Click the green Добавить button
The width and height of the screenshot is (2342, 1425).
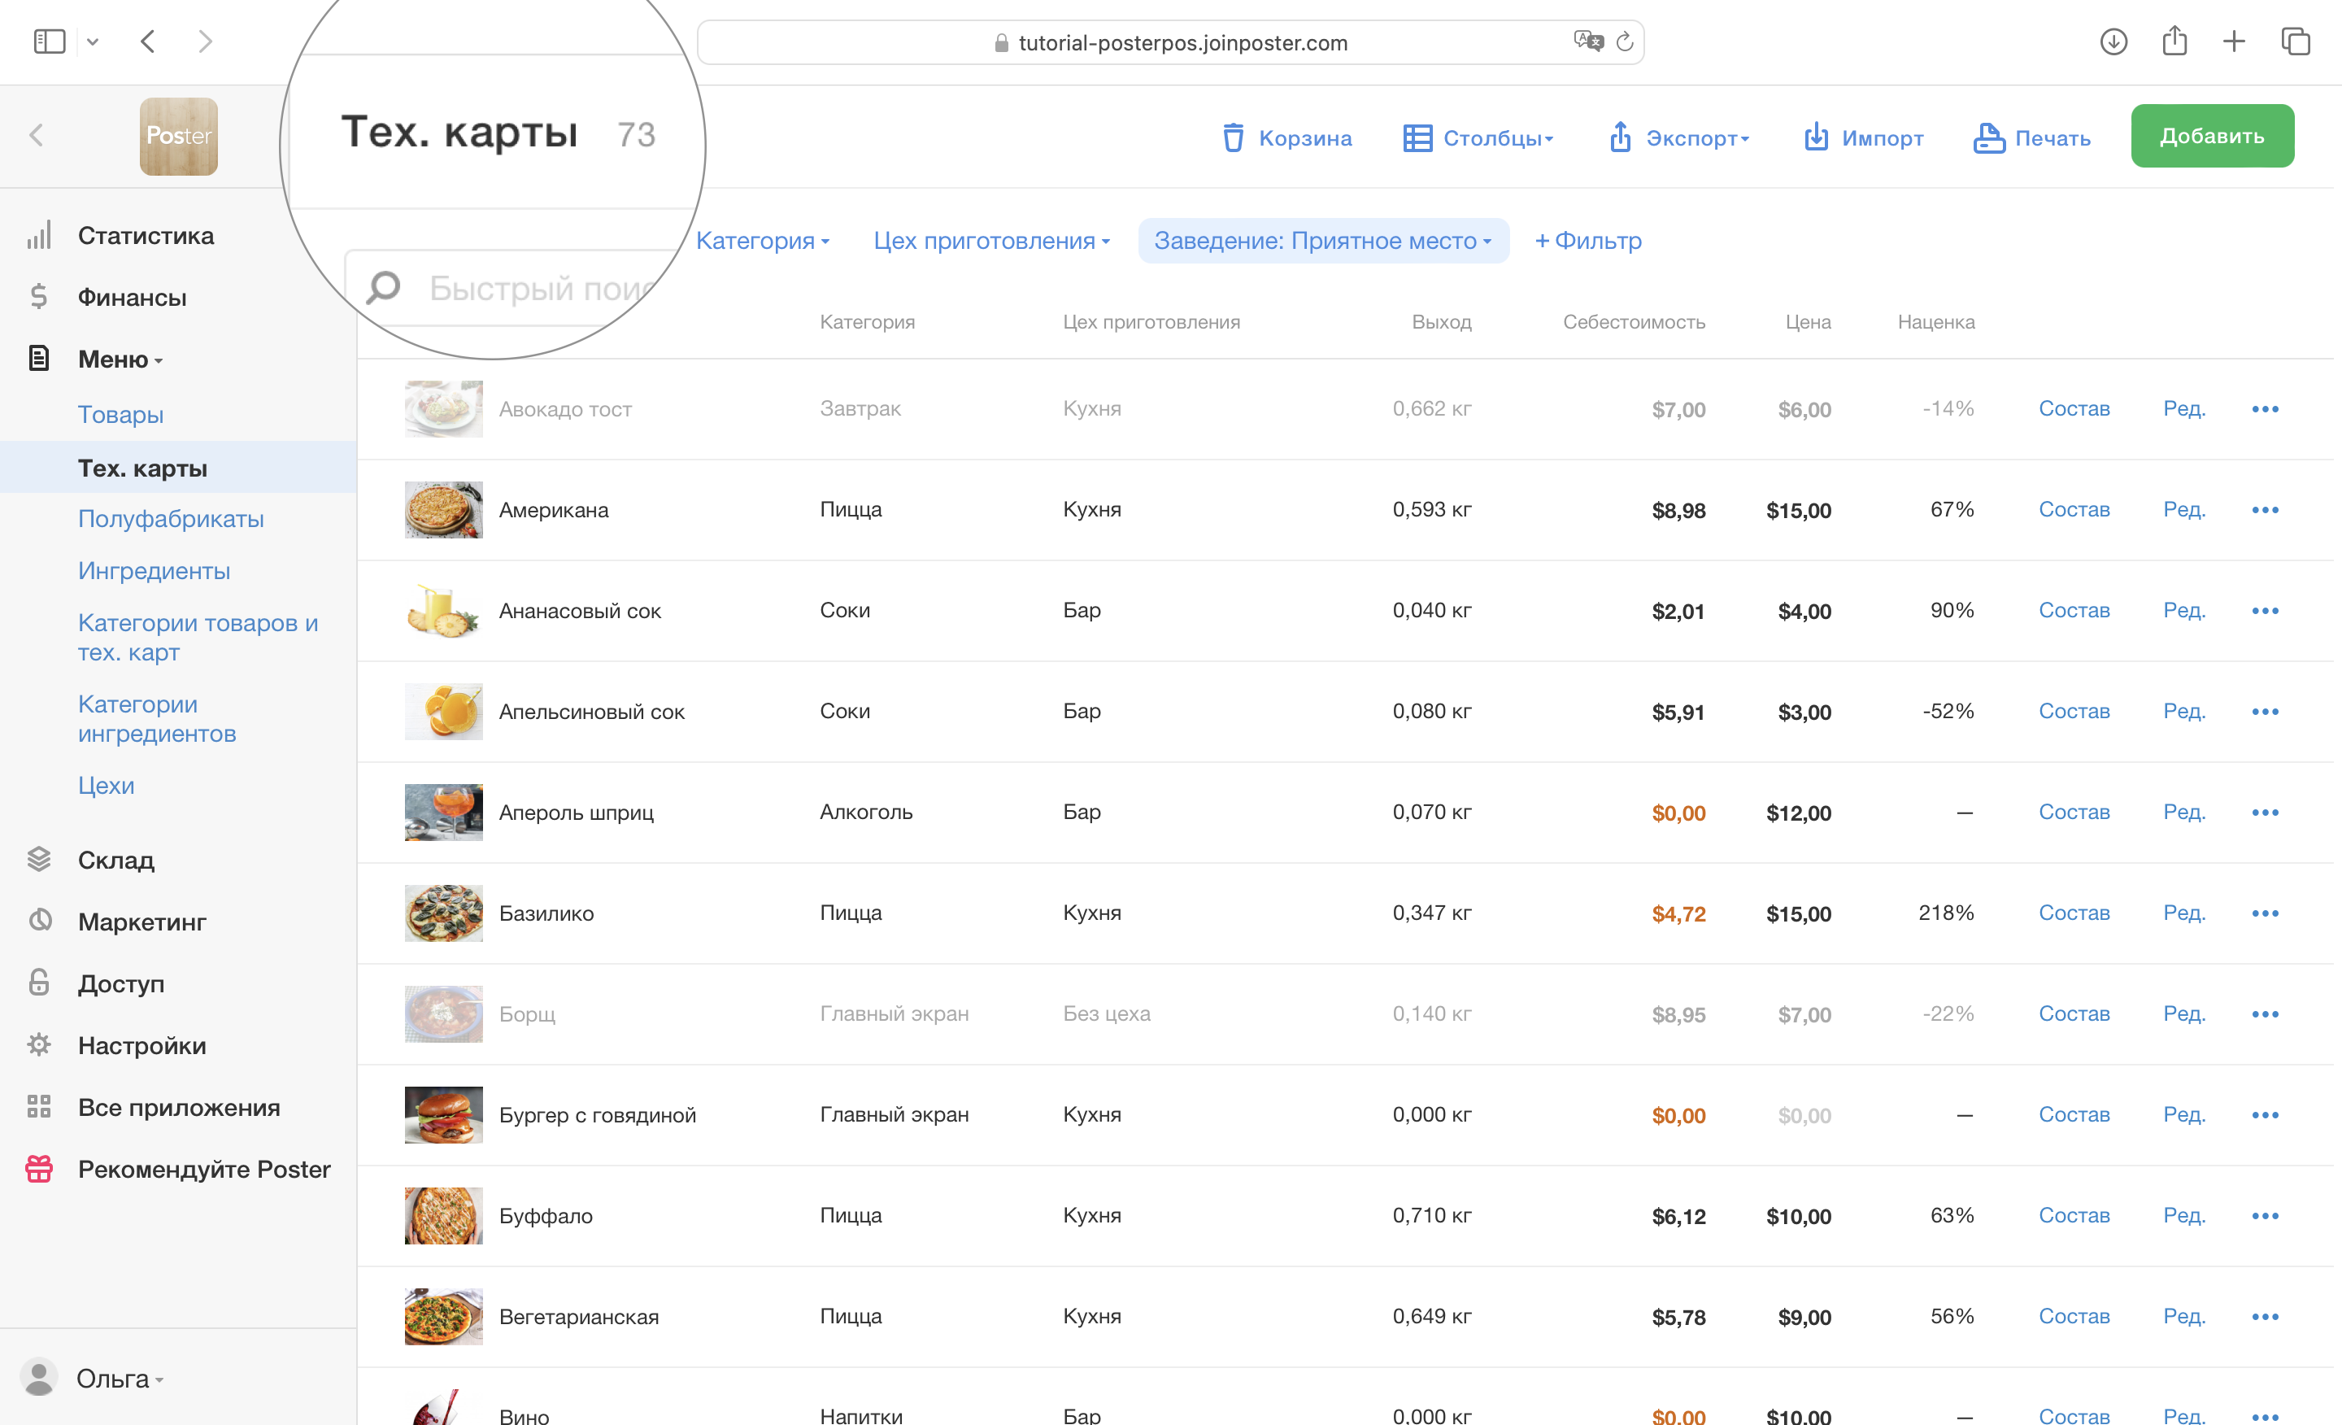point(2212,136)
